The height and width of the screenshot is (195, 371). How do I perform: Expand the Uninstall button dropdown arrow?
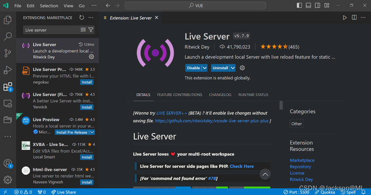coord(233,68)
